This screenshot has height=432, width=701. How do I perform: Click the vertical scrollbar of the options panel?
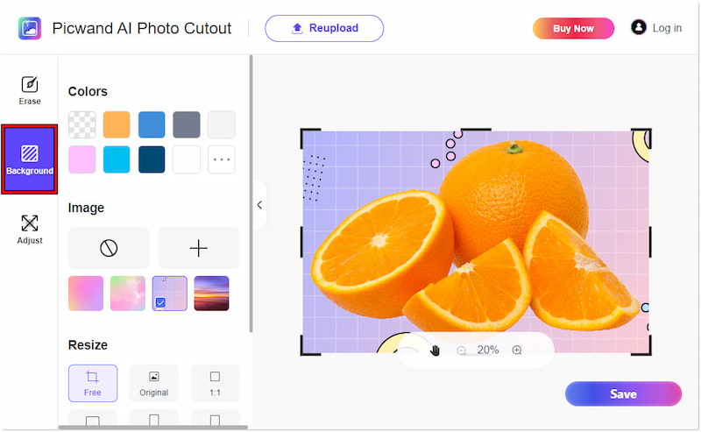[x=251, y=194]
